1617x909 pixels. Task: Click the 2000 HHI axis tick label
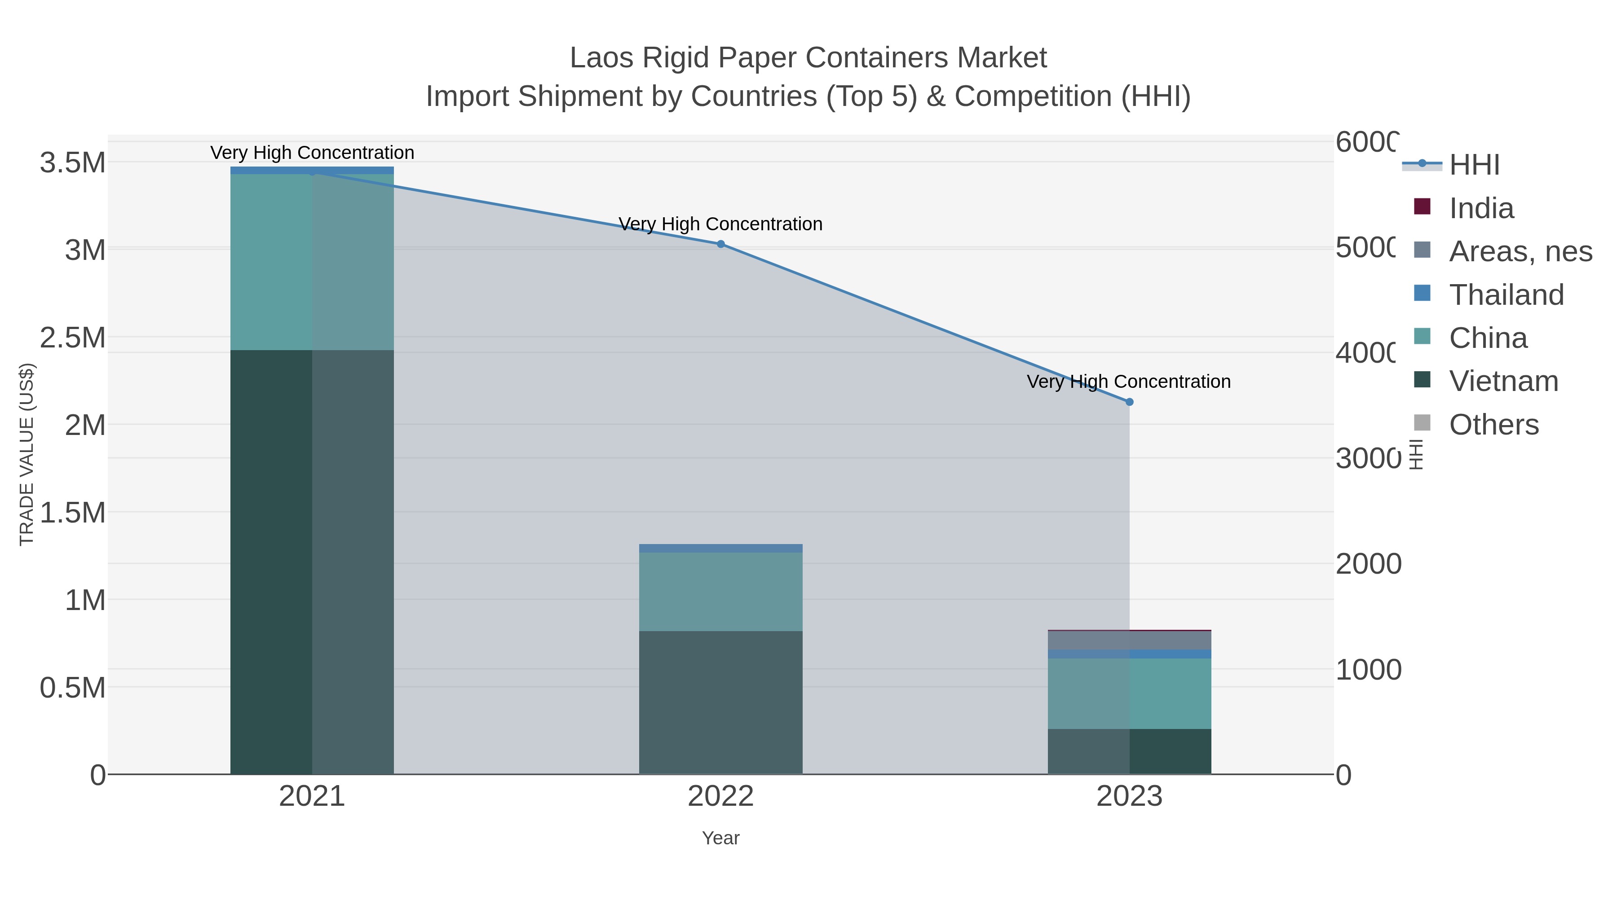point(1369,564)
